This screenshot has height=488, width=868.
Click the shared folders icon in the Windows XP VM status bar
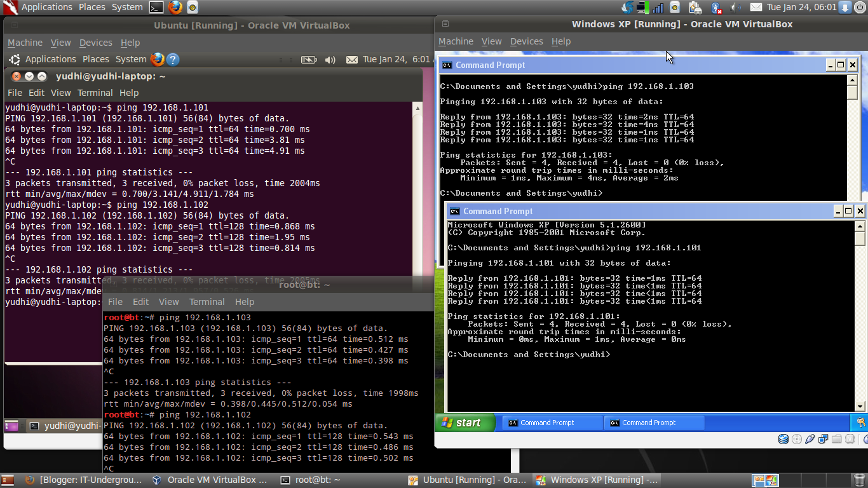coord(836,439)
